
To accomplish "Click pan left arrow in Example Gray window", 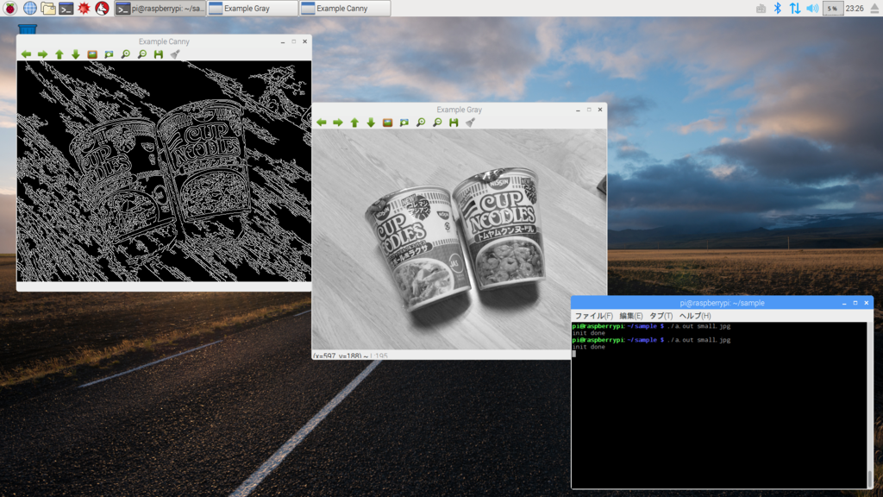I will [321, 123].
